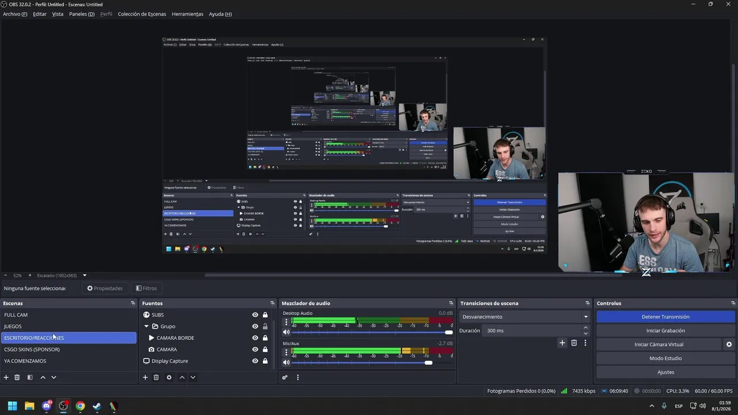Open the audio mixer options three-dot menu

click(x=298, y=378)
